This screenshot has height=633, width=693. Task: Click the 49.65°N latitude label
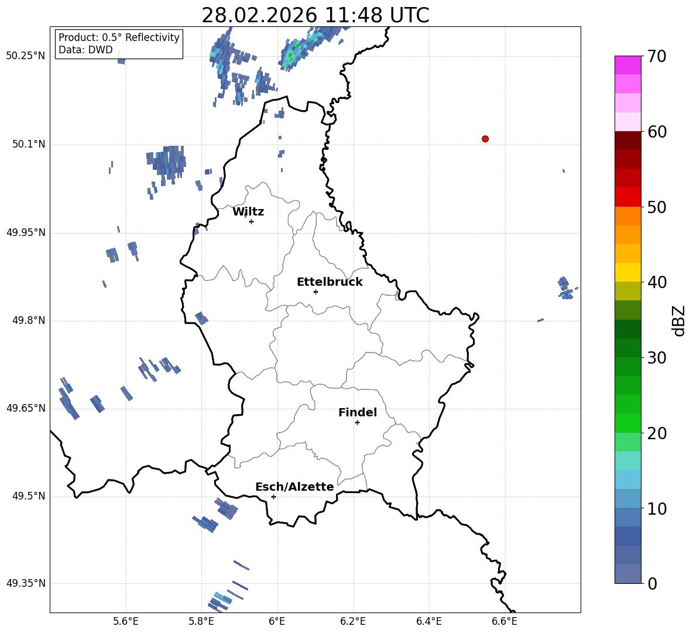(x=26, y=408)
